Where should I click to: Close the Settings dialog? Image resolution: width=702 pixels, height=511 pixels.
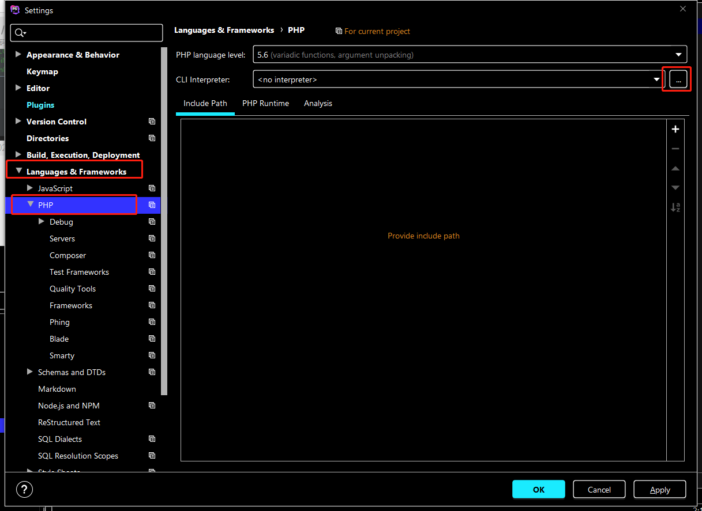coord(683,9)
